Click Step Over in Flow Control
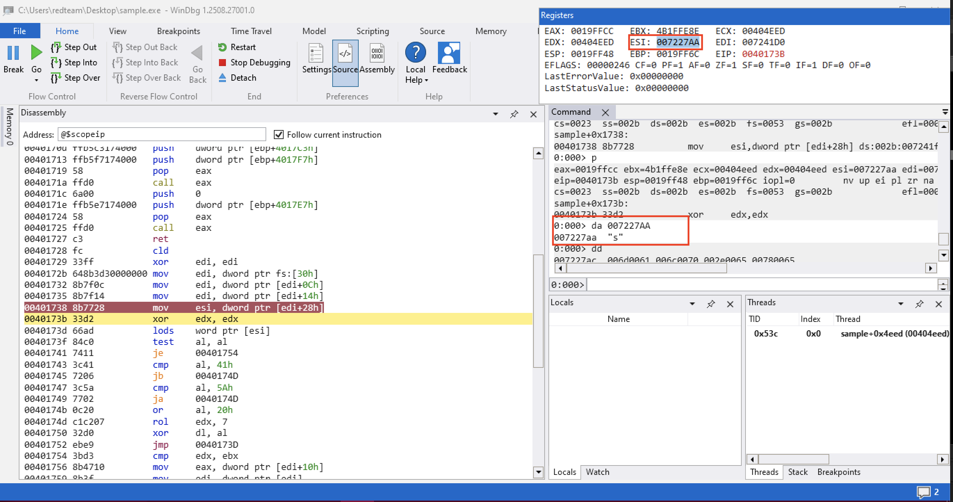 (x=76, y=78)
